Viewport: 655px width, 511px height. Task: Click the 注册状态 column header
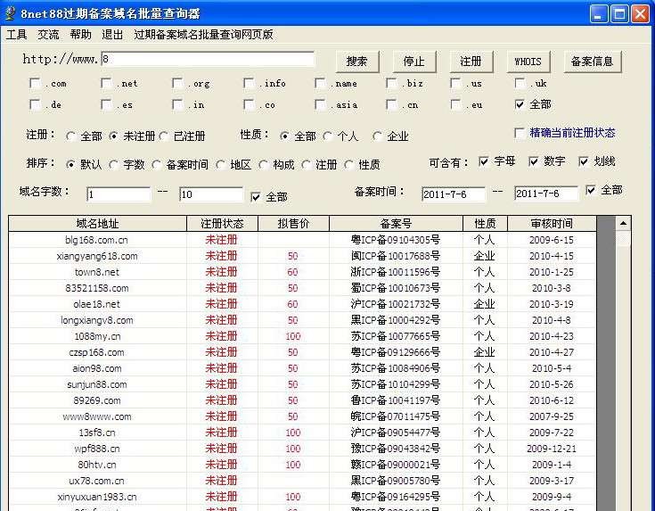point(222,224)
